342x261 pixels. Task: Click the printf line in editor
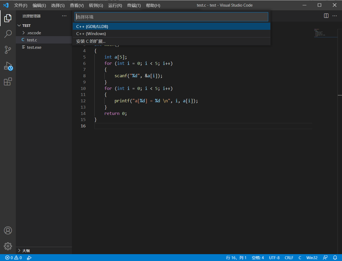tap(156, 101)
